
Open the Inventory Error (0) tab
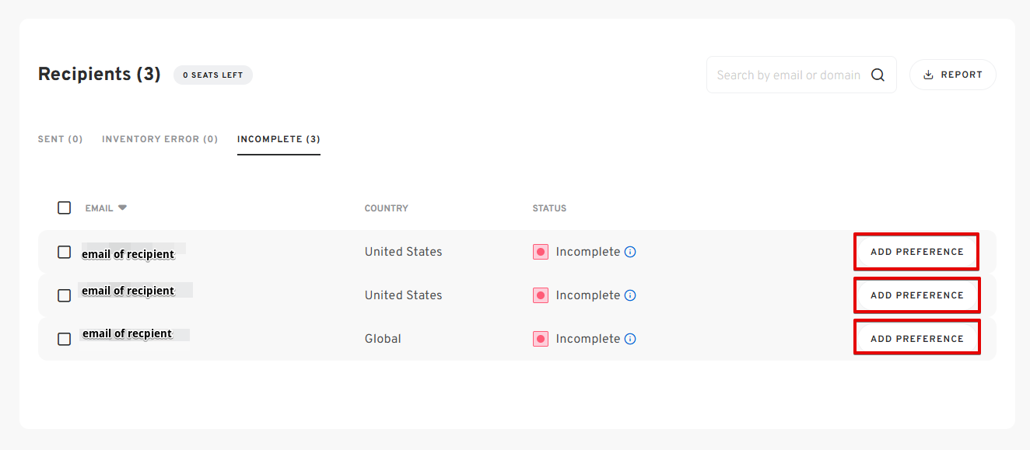pos(160,139)
